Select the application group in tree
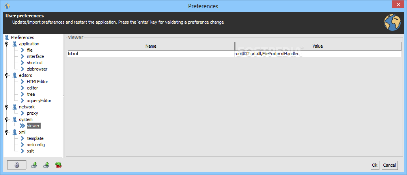The height and width of the screenshot is (175, 407). (29, 44)
